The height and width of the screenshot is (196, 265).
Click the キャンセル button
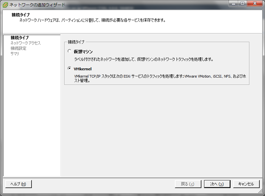[246, 184]
